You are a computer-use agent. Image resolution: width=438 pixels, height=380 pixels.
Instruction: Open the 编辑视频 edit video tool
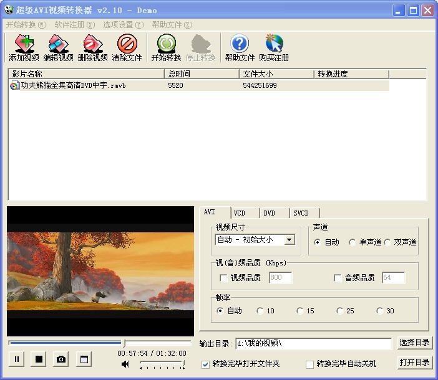coord(59,48)
